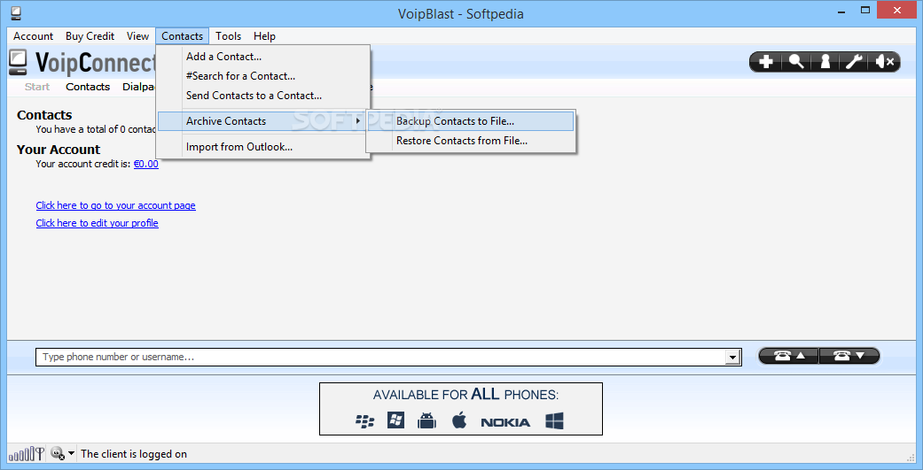Viewport: 923px width, 470px height.
Task: Choose Import from Outlook entry
Action: point(263,147)
